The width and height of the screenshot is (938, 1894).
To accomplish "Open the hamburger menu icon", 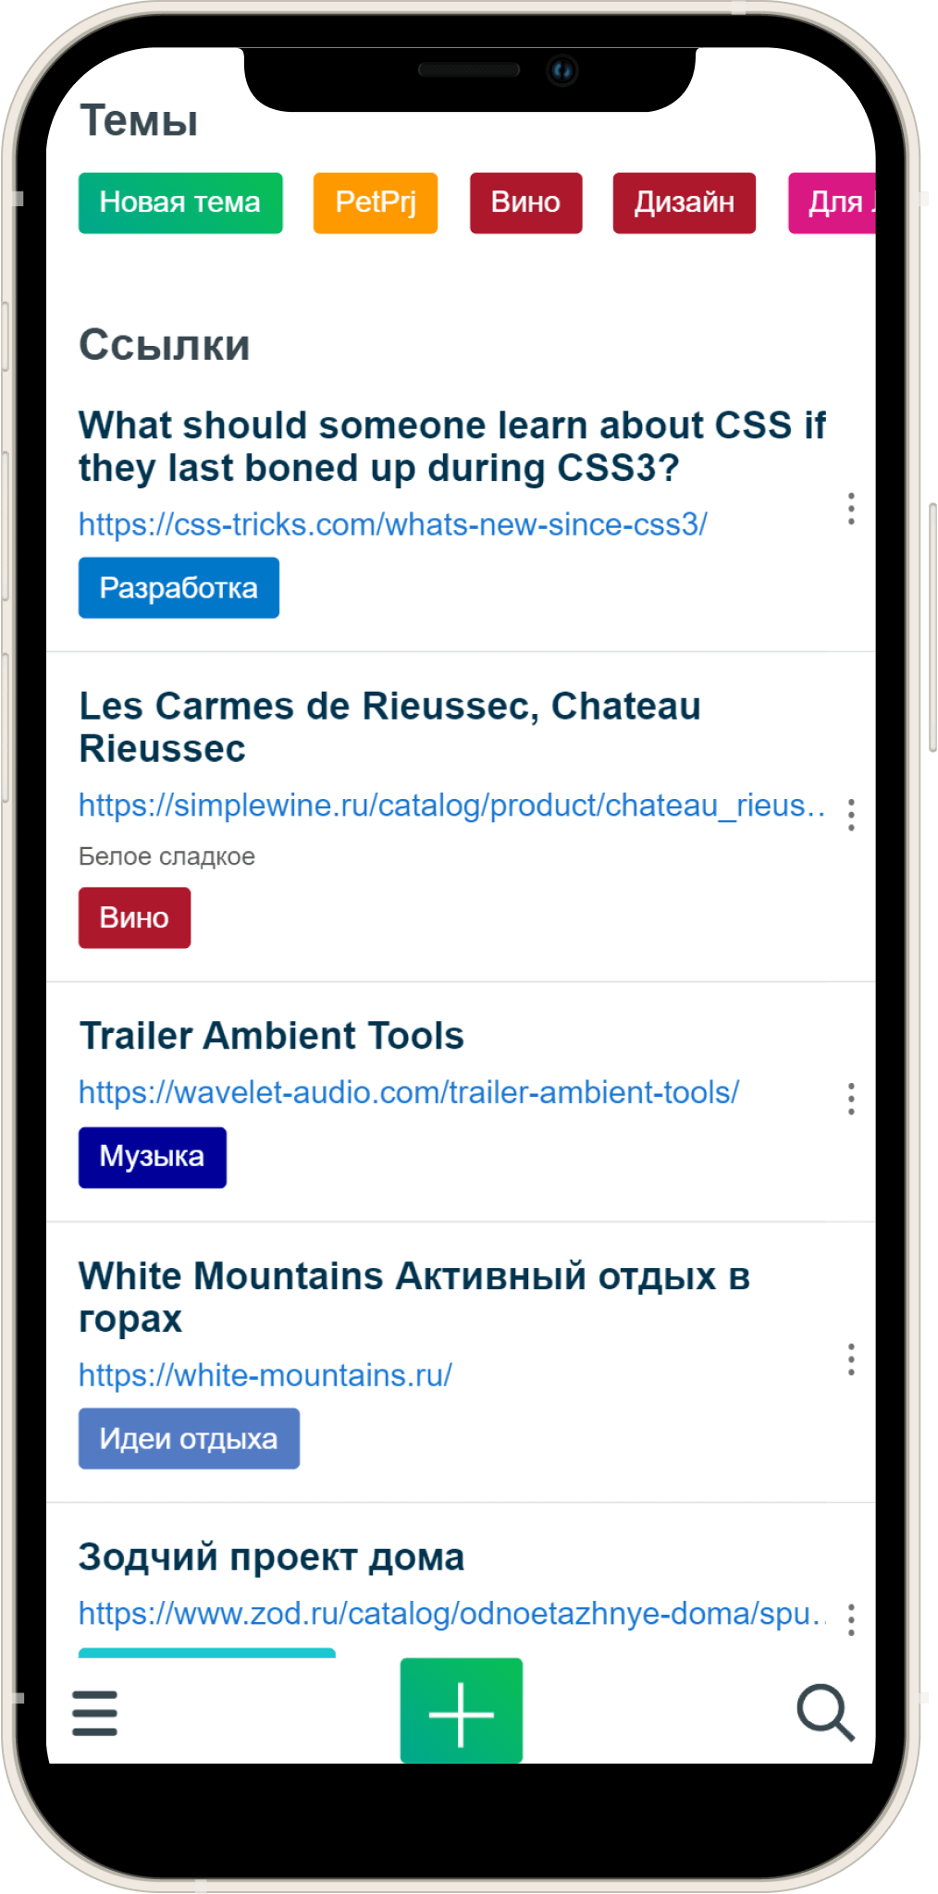I will coord(94,1713).
